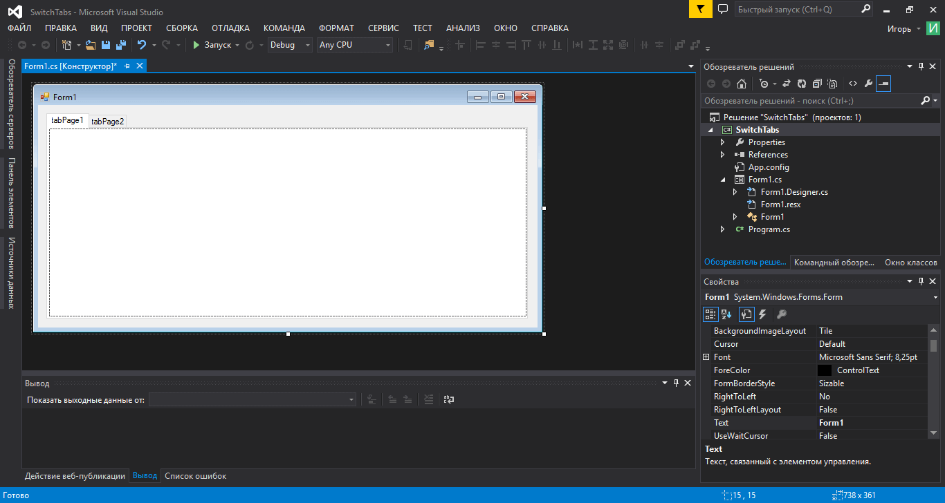Click the Quick Launch search field

click(805, 10)
